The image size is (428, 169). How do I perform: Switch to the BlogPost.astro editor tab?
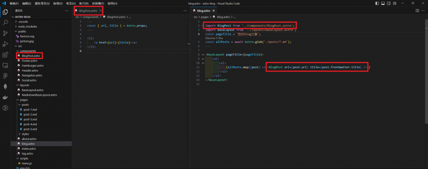[89, 10]
